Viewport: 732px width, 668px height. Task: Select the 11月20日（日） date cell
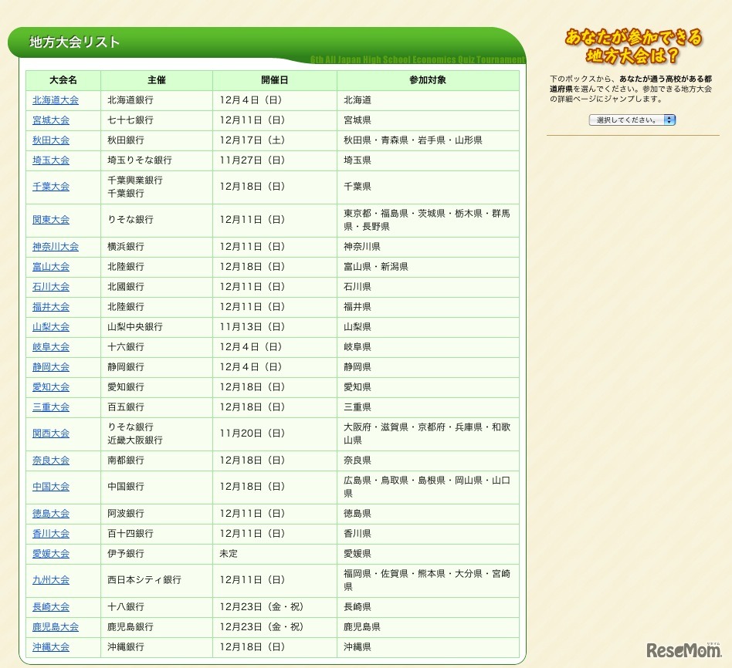(x=275, y=434)
